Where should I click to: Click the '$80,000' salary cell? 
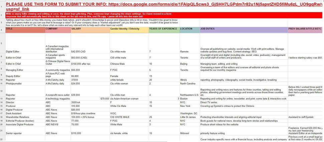90,110
